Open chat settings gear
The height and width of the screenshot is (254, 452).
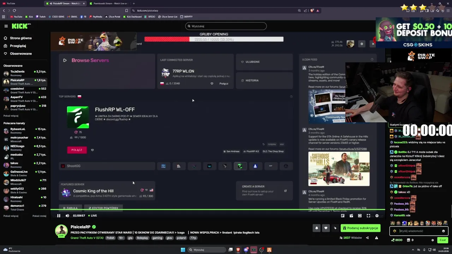pyautogui.click(x=433, y=240)
